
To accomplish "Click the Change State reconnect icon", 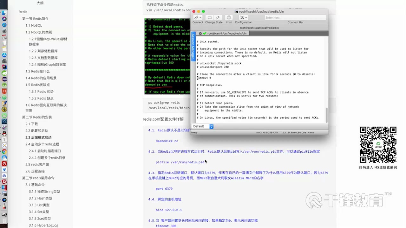I will coord(210,17).
